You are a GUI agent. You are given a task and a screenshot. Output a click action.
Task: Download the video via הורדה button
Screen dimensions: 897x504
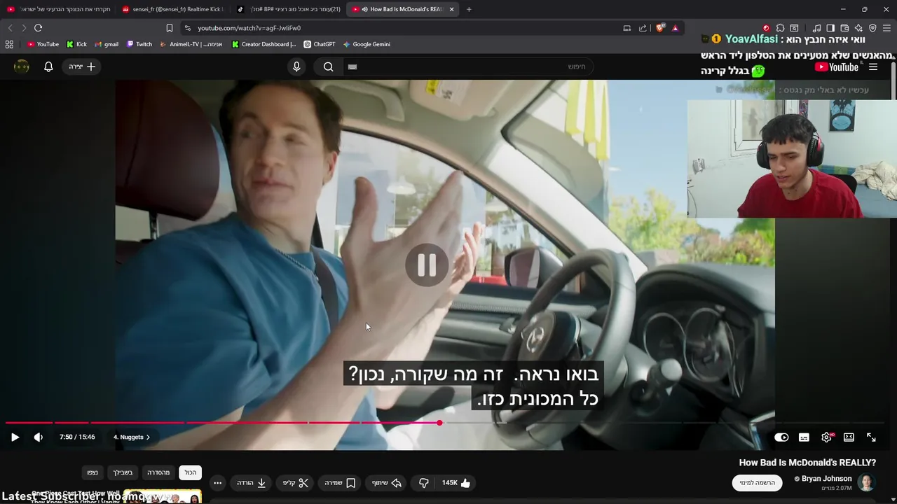[x=252, y=482]
